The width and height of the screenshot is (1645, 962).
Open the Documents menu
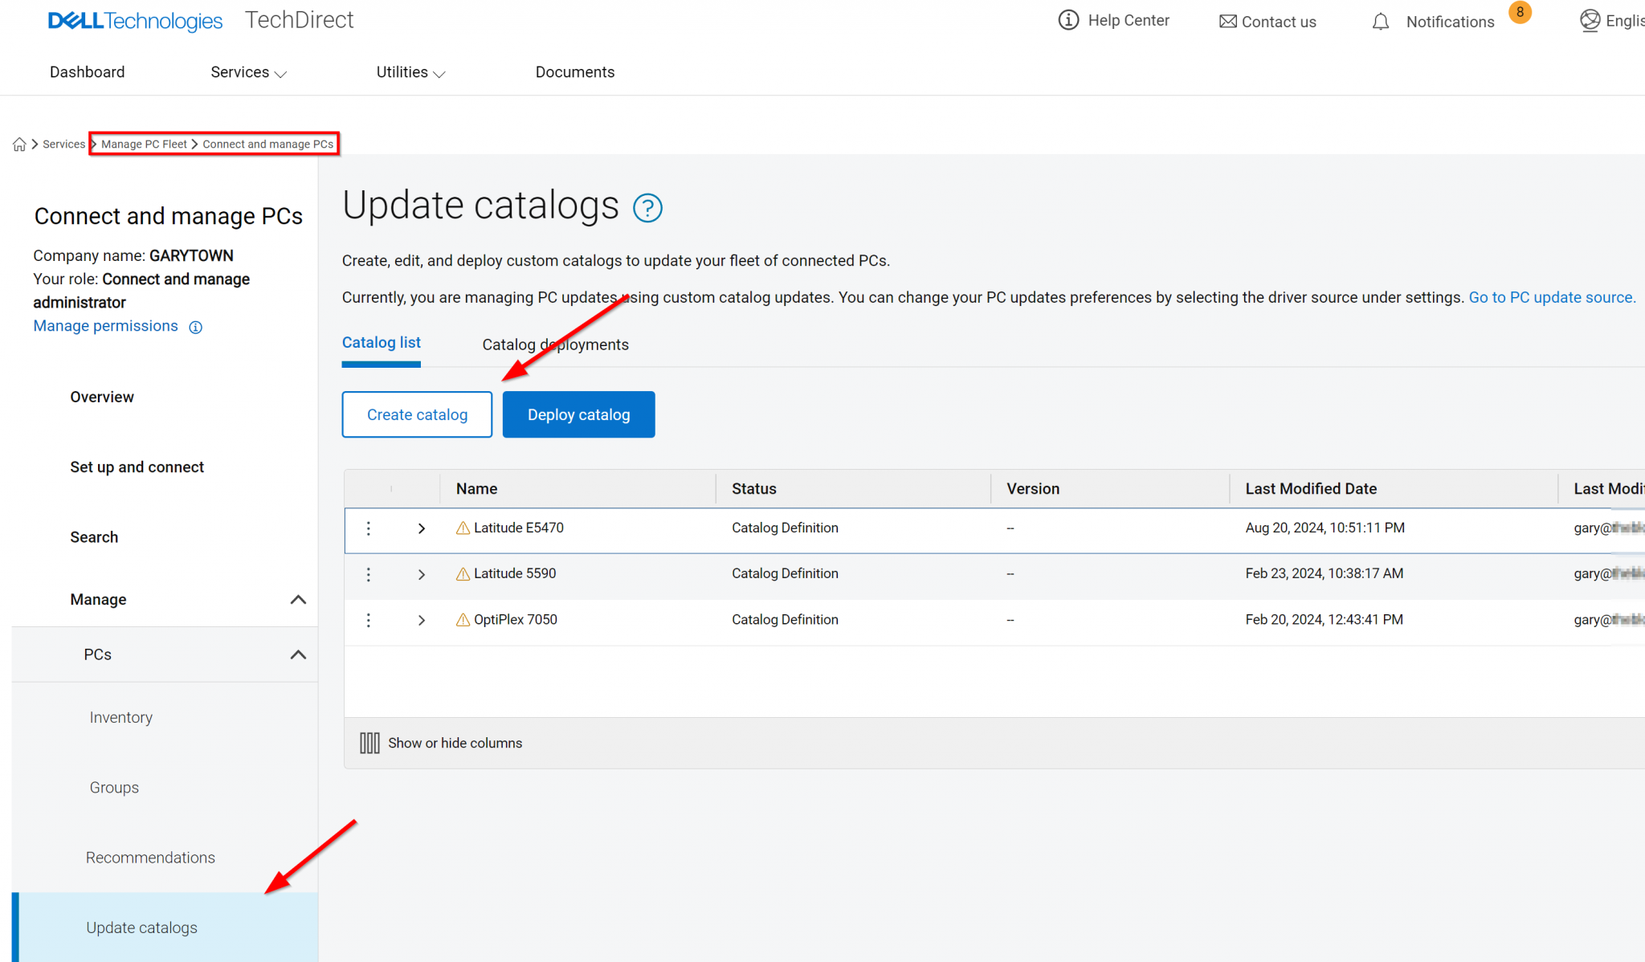[x=574, y=71]
